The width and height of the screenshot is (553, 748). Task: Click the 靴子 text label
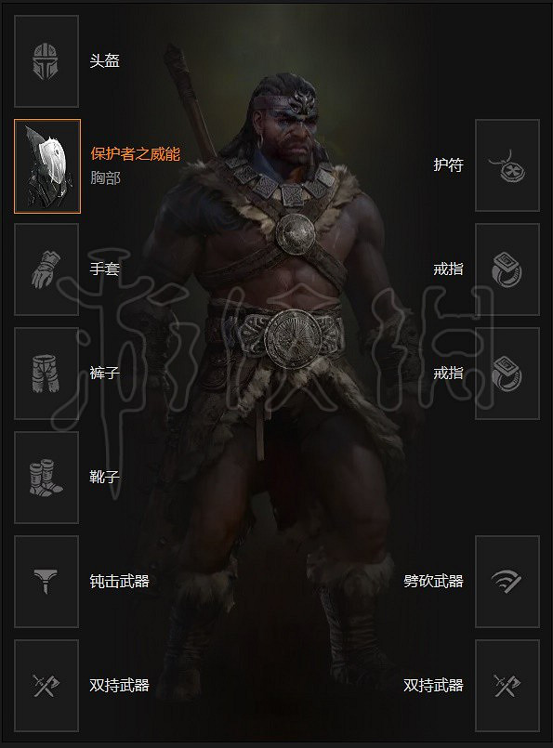coord(104,477)
